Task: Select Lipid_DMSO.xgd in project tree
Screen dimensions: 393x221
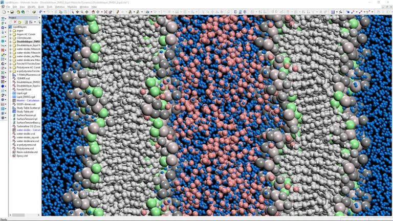Action: (x=26, y=97)
